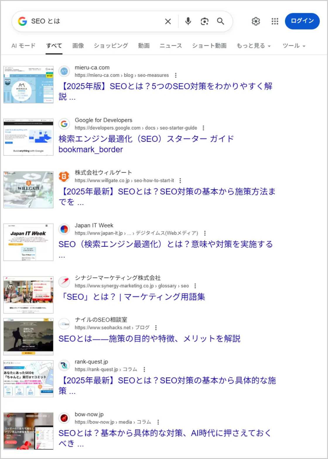Click the Google logo in search bar

[x=23, y=21]
